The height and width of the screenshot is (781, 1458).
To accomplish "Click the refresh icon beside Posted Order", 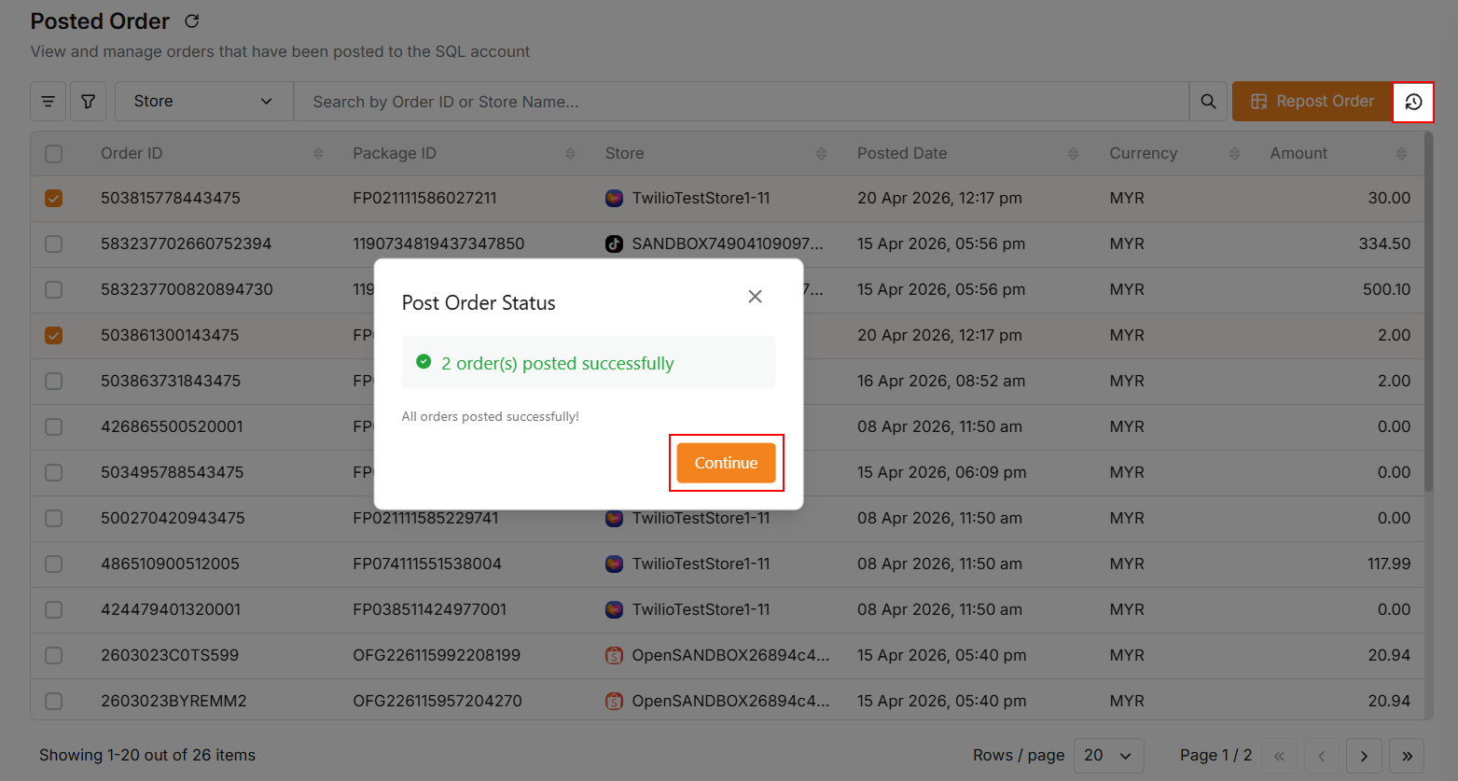I will (x=192, y=21).
